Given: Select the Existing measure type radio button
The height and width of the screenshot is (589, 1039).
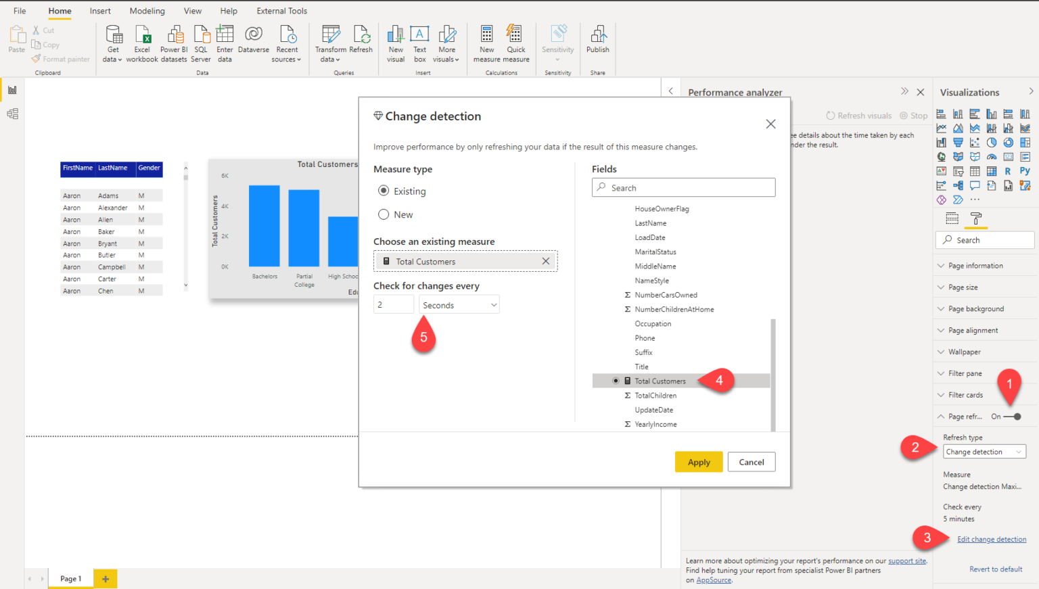Looking at the screenshot, I should [x=384, y=191].
